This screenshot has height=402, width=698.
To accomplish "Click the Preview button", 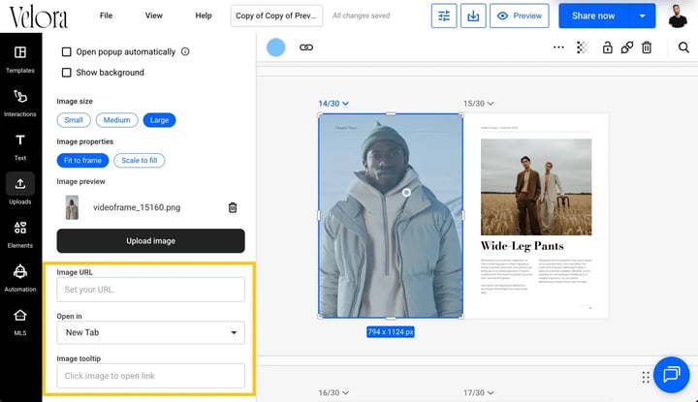I will [519, 16].
